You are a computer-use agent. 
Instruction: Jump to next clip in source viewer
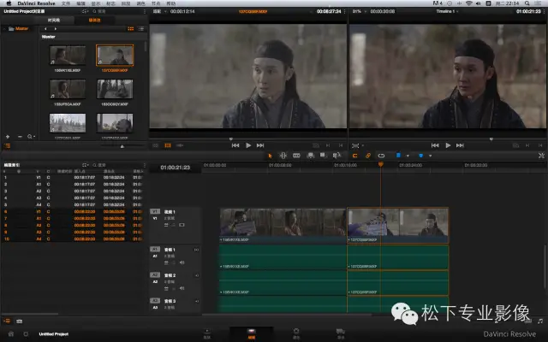tap(260, 145)
